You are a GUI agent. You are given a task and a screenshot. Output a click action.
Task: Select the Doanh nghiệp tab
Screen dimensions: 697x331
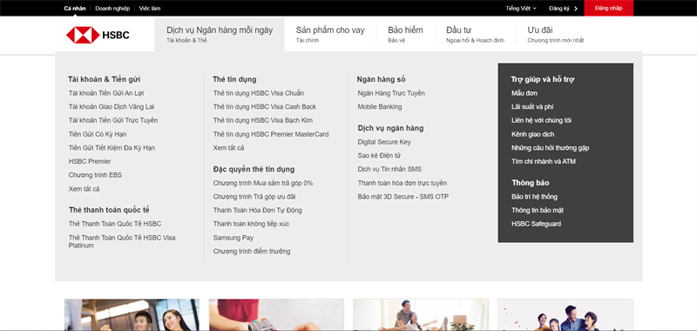pyautogui.click(x=112, y=9)
